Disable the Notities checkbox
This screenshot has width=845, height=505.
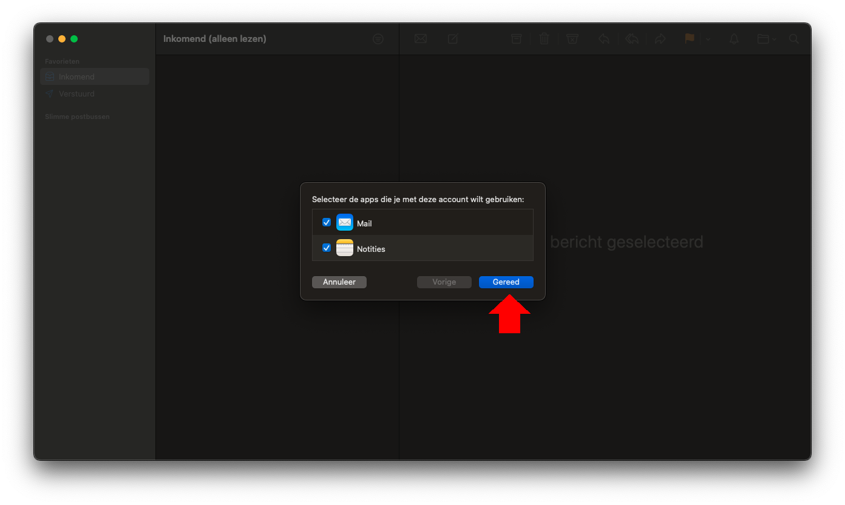click(327, 248)
